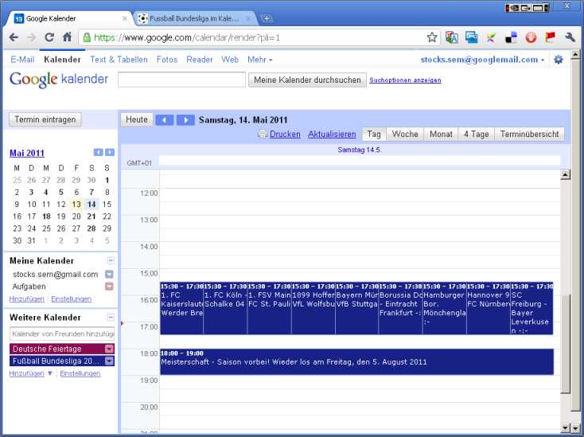Toggle Fußball Bundesliga calendar visibility

[56, 361]
